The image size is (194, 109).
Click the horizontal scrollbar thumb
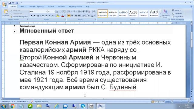[x=104, y=99]
